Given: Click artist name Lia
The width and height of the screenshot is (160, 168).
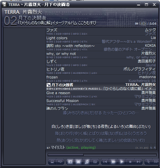Looking at the screenshot, I should (x=153, y=38).
